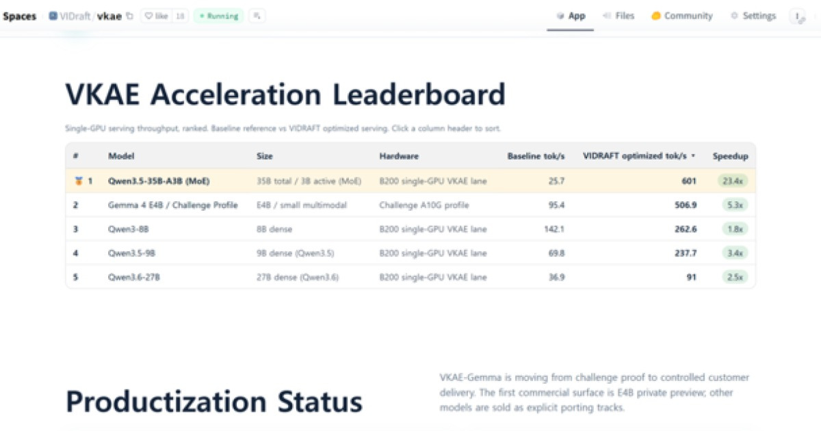Open the Community discussions icon
Viewport: 821px width, 431px height.
656,16
